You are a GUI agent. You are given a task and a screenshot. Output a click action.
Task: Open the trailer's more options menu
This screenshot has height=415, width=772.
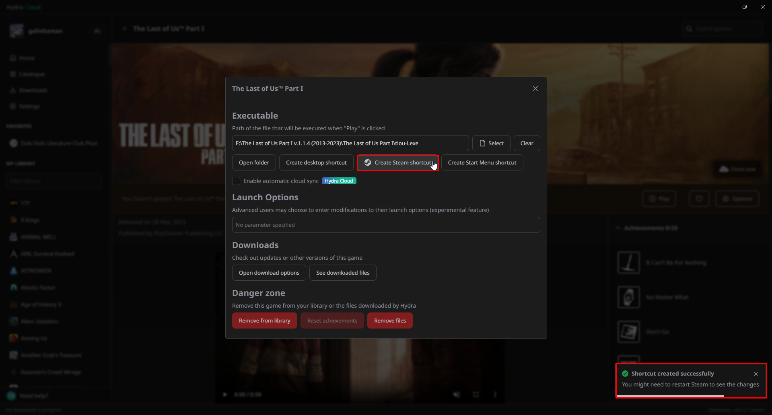pos(495,394)
